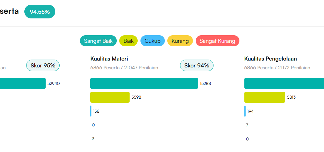This screenshot has width=324, height=152.
Task: Select the Kualitas Materi heading
Action: pyautogui.click(x=109, y=59)
